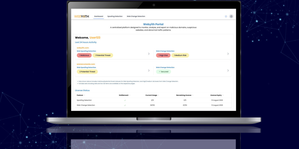Open the onesecureasia.com domain link
The image size is (299, 149).
[86, 64]
